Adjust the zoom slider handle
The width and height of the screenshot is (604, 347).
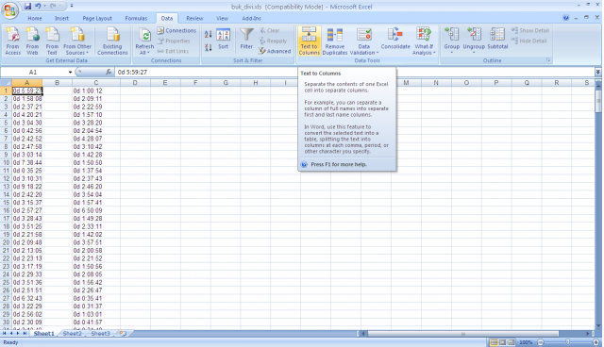coord(567,342)
